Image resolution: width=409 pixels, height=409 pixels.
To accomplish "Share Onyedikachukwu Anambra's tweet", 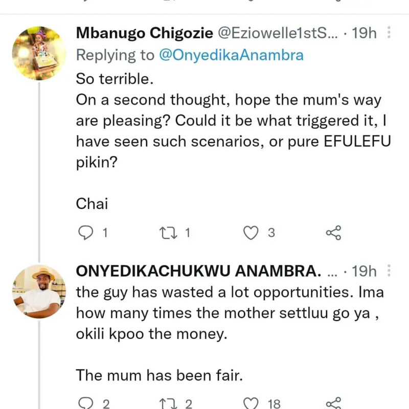I will pyautogui.click(x=333, y=404).
